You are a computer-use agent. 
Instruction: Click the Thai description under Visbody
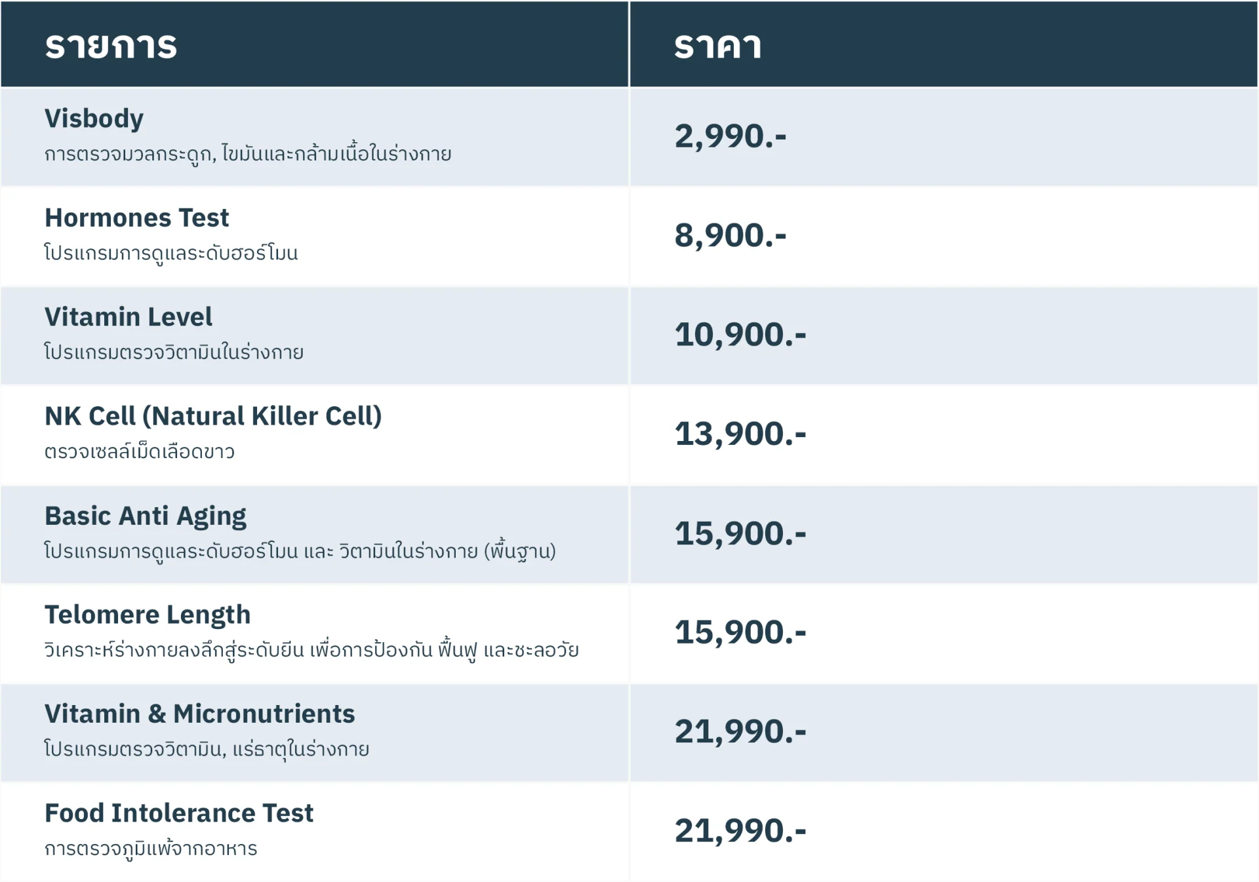coord(248,155)
